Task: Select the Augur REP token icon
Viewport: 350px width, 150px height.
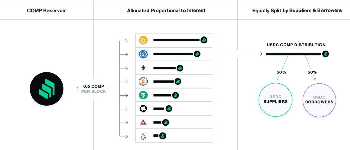Action: 143,136
